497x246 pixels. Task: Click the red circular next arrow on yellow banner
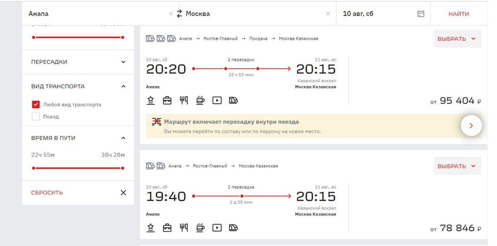[x=471, y=125]
